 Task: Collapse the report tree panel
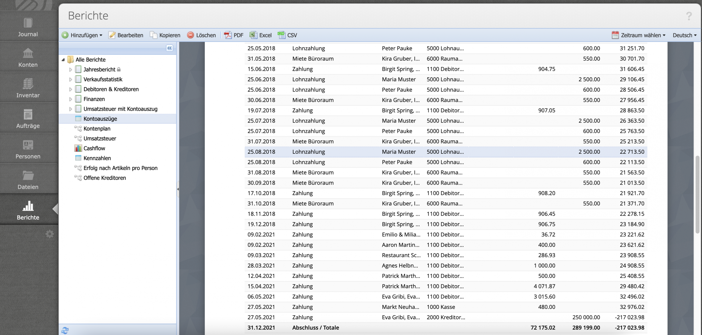point(169,48)
